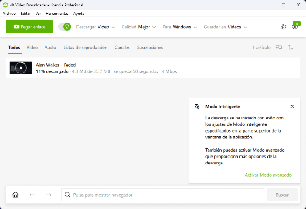Open the Archivo menu
The height and width of the screenshot is (209, 306).
point(9,14)
